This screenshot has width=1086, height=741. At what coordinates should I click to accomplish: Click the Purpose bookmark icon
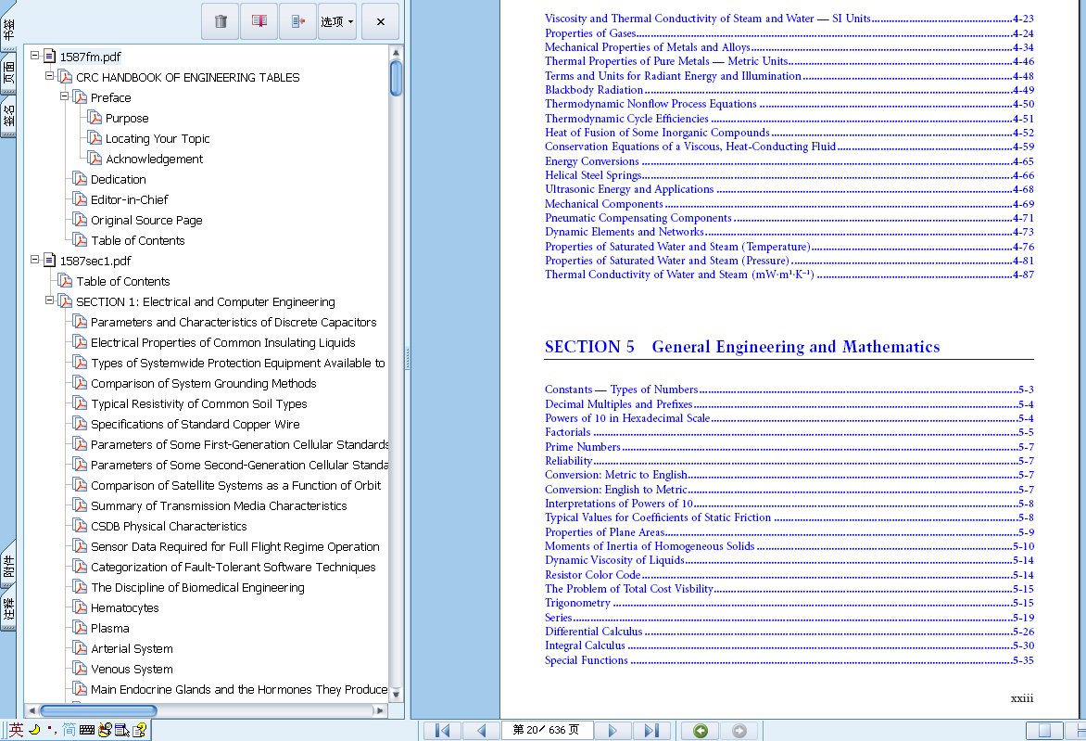(95, 118)
